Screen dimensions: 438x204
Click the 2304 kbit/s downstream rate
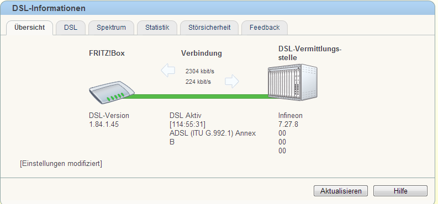(x=200, y=71)
